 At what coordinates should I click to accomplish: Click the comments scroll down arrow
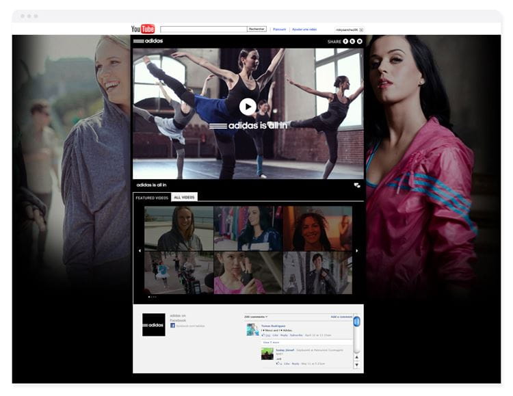click(x=357, y=365)
